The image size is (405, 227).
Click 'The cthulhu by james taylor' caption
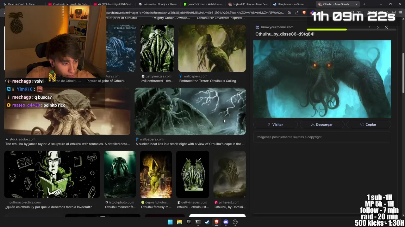click(67, 144)
